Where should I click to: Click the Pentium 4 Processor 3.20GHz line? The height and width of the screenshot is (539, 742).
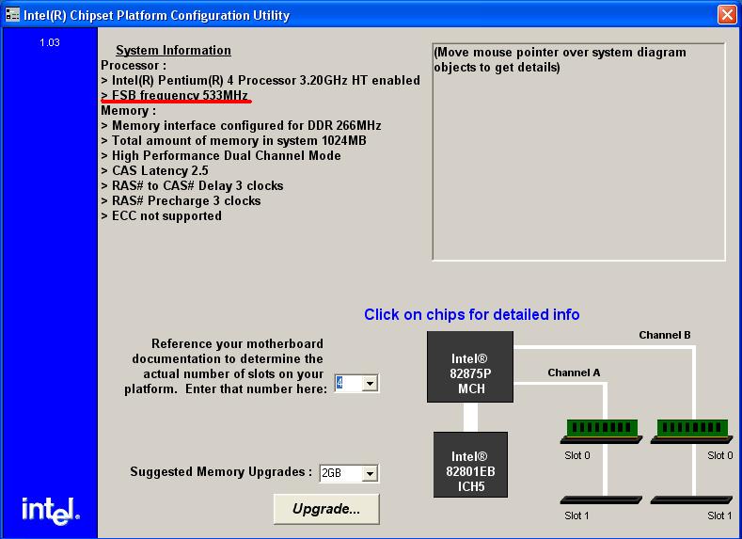point(260,80)
